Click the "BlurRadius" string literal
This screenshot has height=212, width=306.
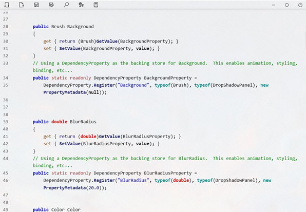coord(133,180)
